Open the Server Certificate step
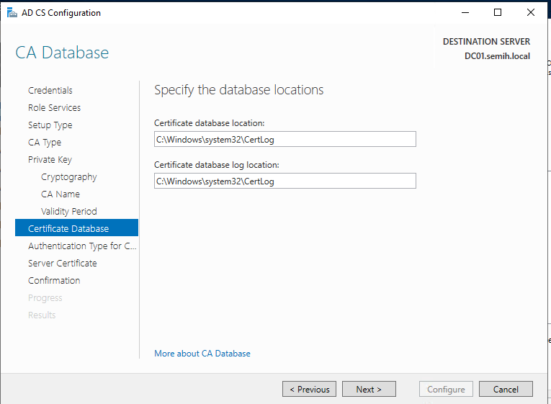The height and width of the screenshot is (404, 551). (x=63, y=263)
